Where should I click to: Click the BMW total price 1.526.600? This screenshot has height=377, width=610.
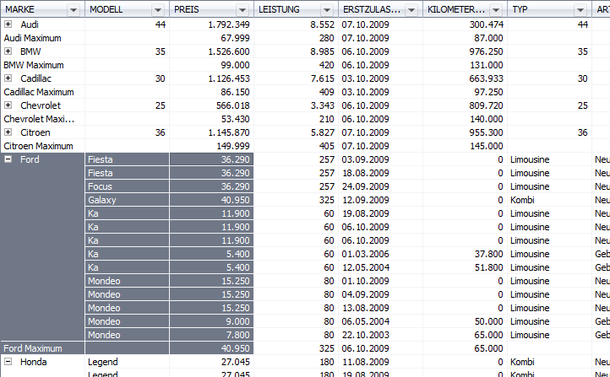pyautogui.click(x=229, y=51)
